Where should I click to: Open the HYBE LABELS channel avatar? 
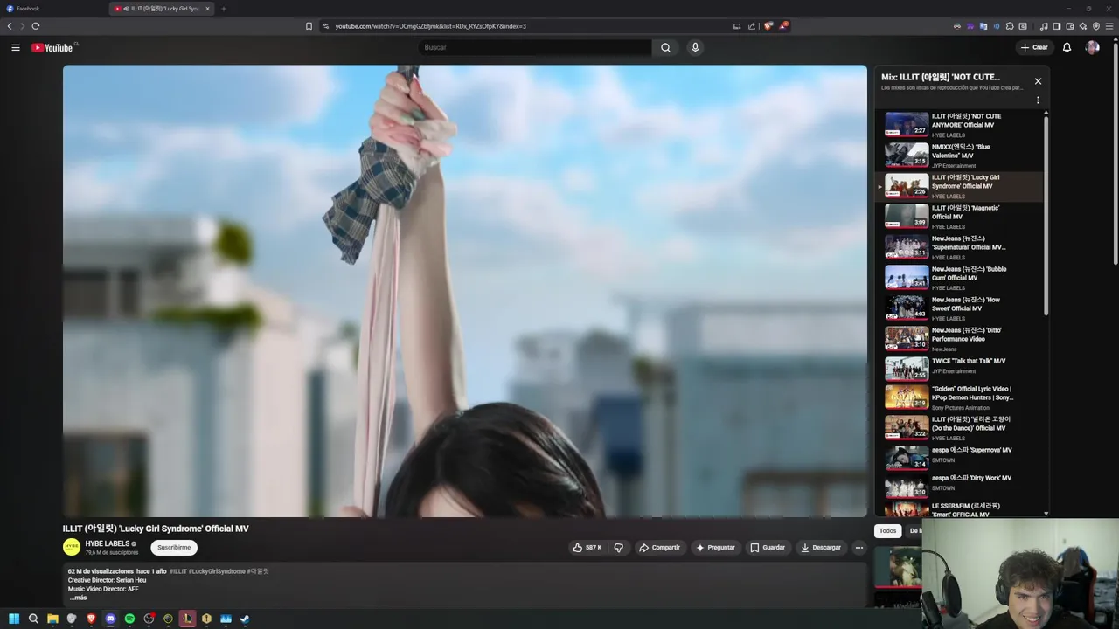pos(72,547)
